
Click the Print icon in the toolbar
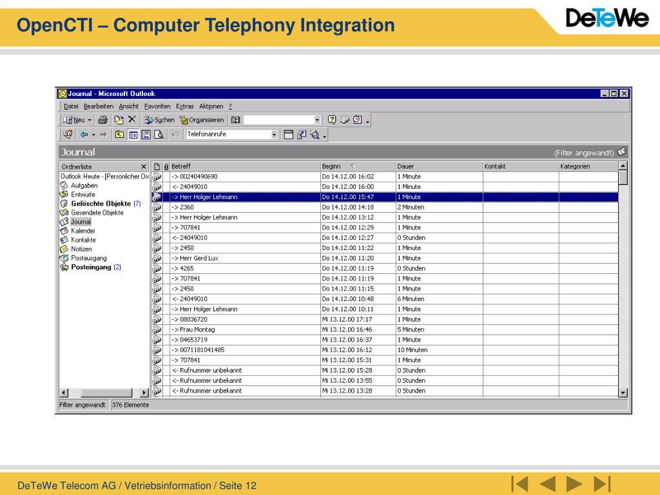click(103, 120)
